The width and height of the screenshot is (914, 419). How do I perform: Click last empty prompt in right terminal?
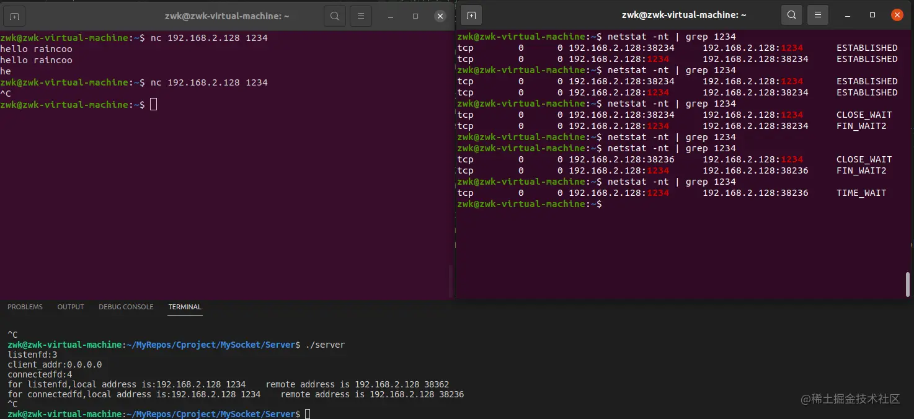click(x=529, y=204)
